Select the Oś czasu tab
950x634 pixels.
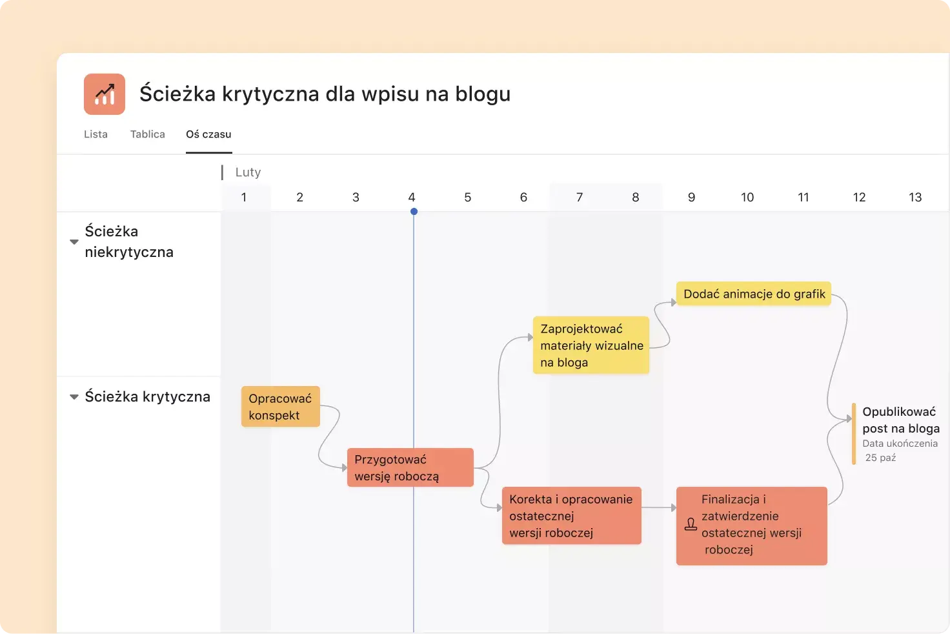(x=208, y=134)
